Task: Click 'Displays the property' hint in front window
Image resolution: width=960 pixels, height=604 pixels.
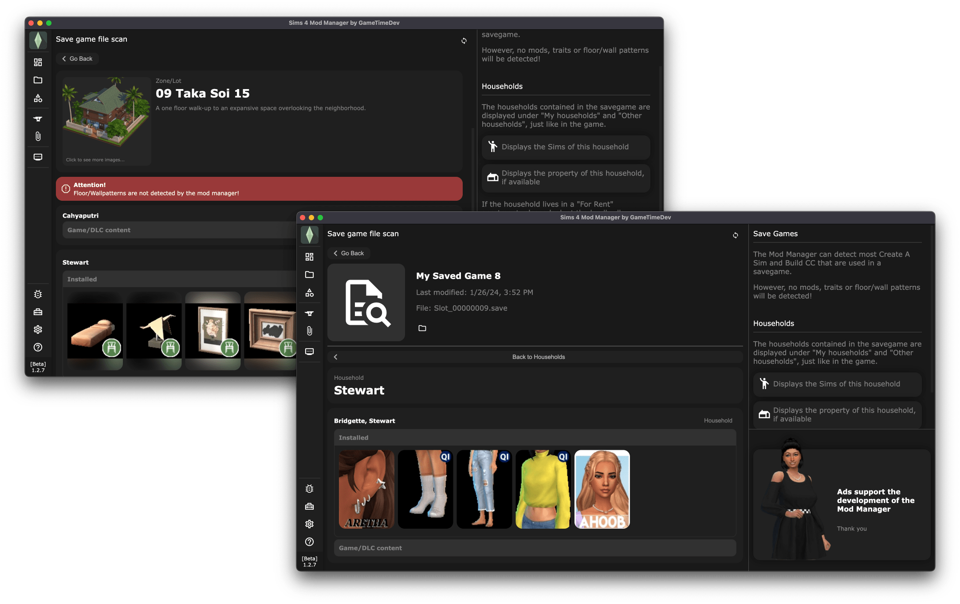Action: (837, 414)
